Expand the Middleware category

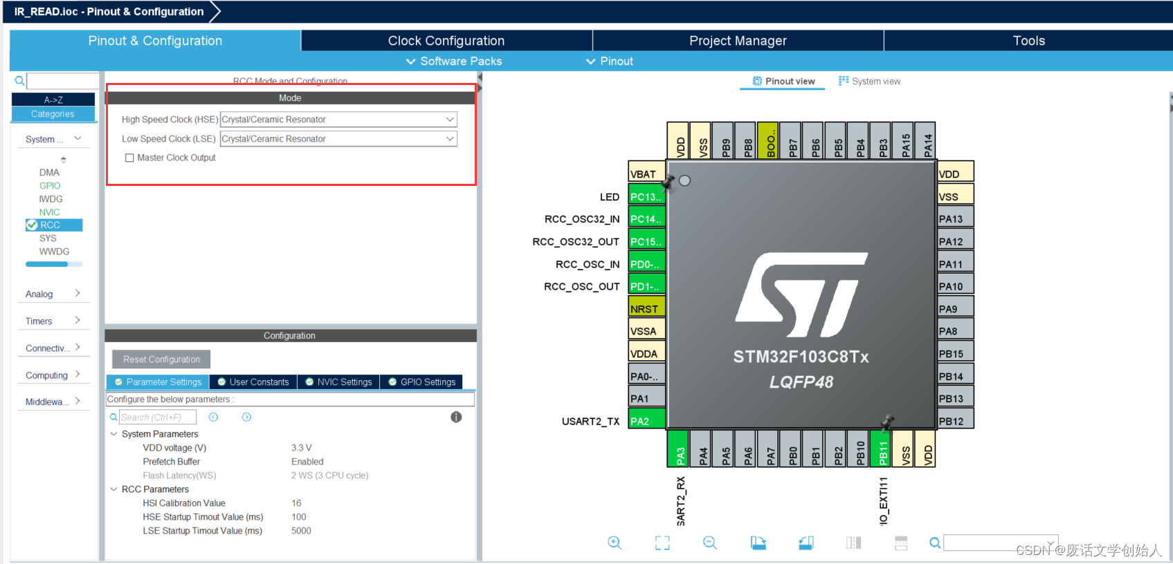pyautogui.click(x=78, y=401)
